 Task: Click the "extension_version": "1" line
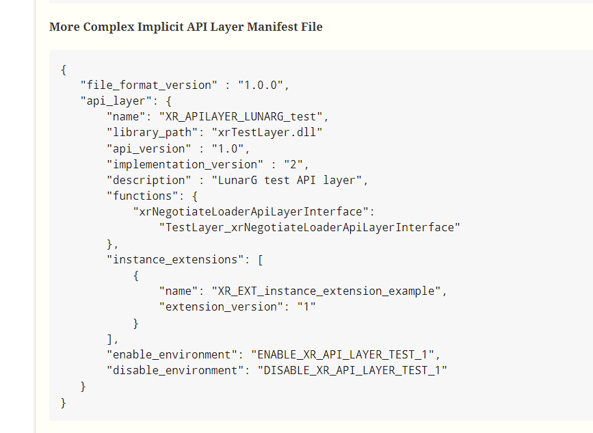click(237, 306)
